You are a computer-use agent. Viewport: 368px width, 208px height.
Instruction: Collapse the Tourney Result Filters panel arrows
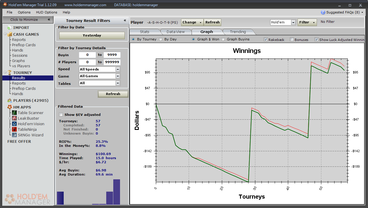click(125, 20)
